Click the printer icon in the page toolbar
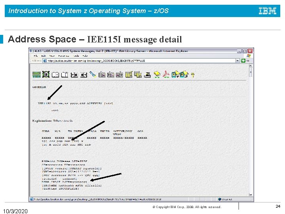Image resolution: width=285 pixels, height=214 pixels. click(147, 75)
